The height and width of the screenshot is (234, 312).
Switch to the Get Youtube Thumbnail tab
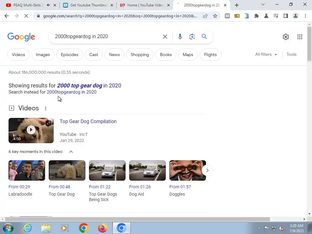(x=89, y=5)
